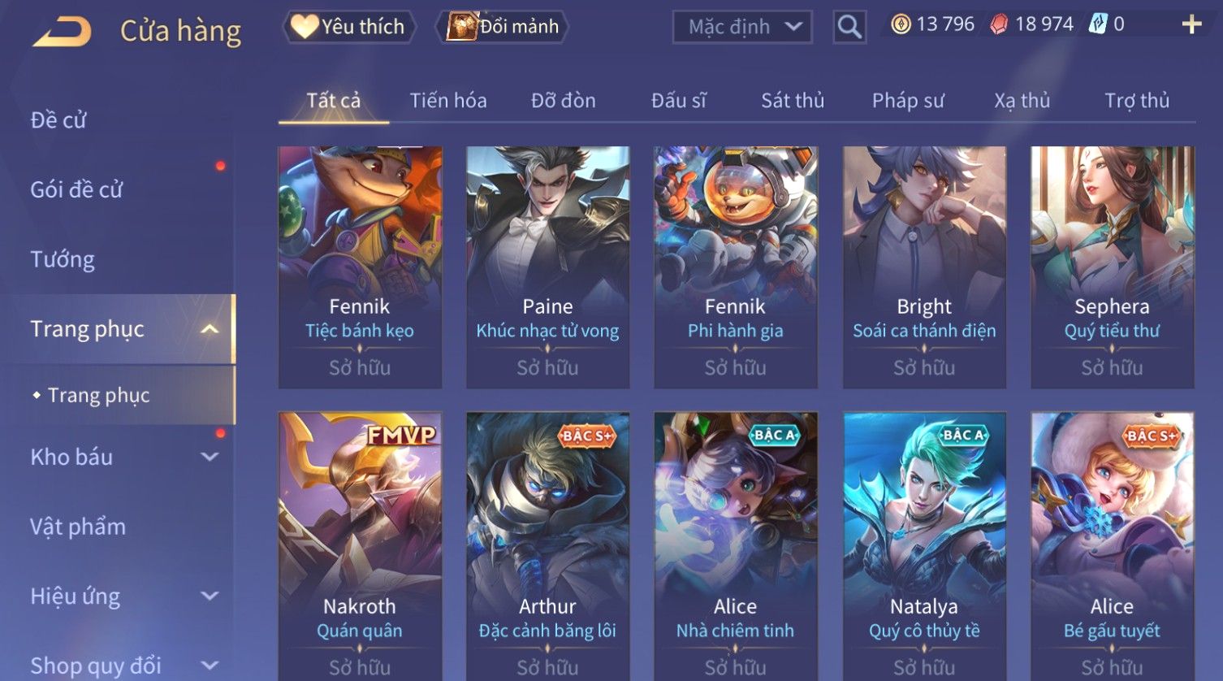Switch to the Sát thủ tab
The image size is (1223, 681).
pyautogui.click(x=793, y=101)
